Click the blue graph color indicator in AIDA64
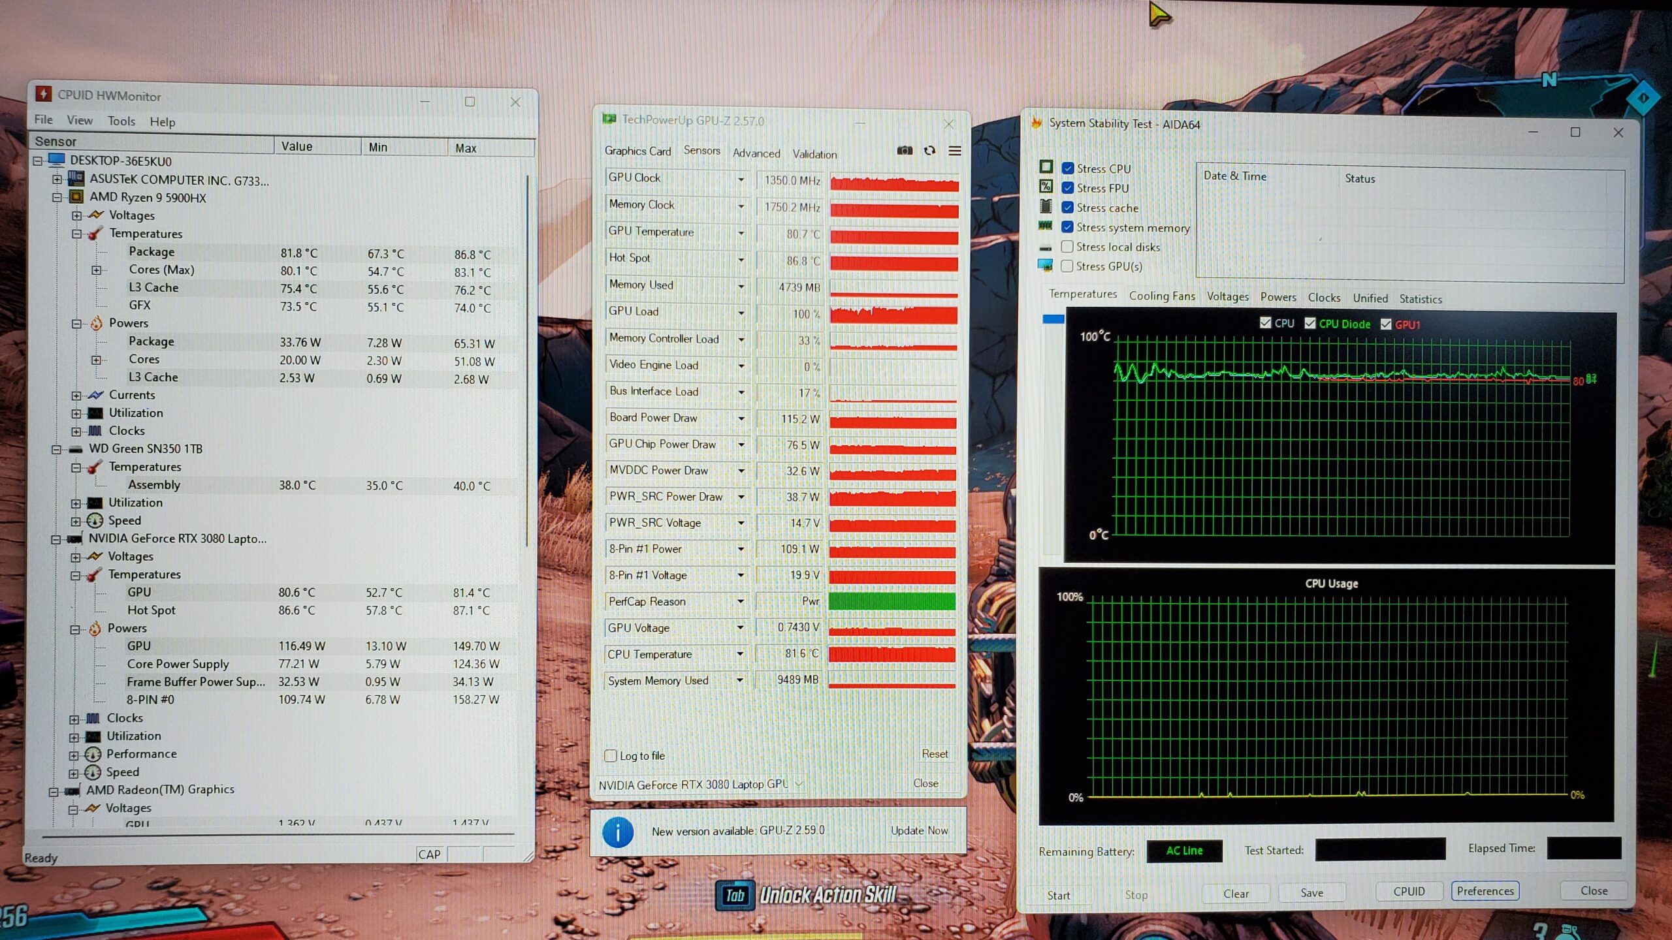 pos(1053,319)
